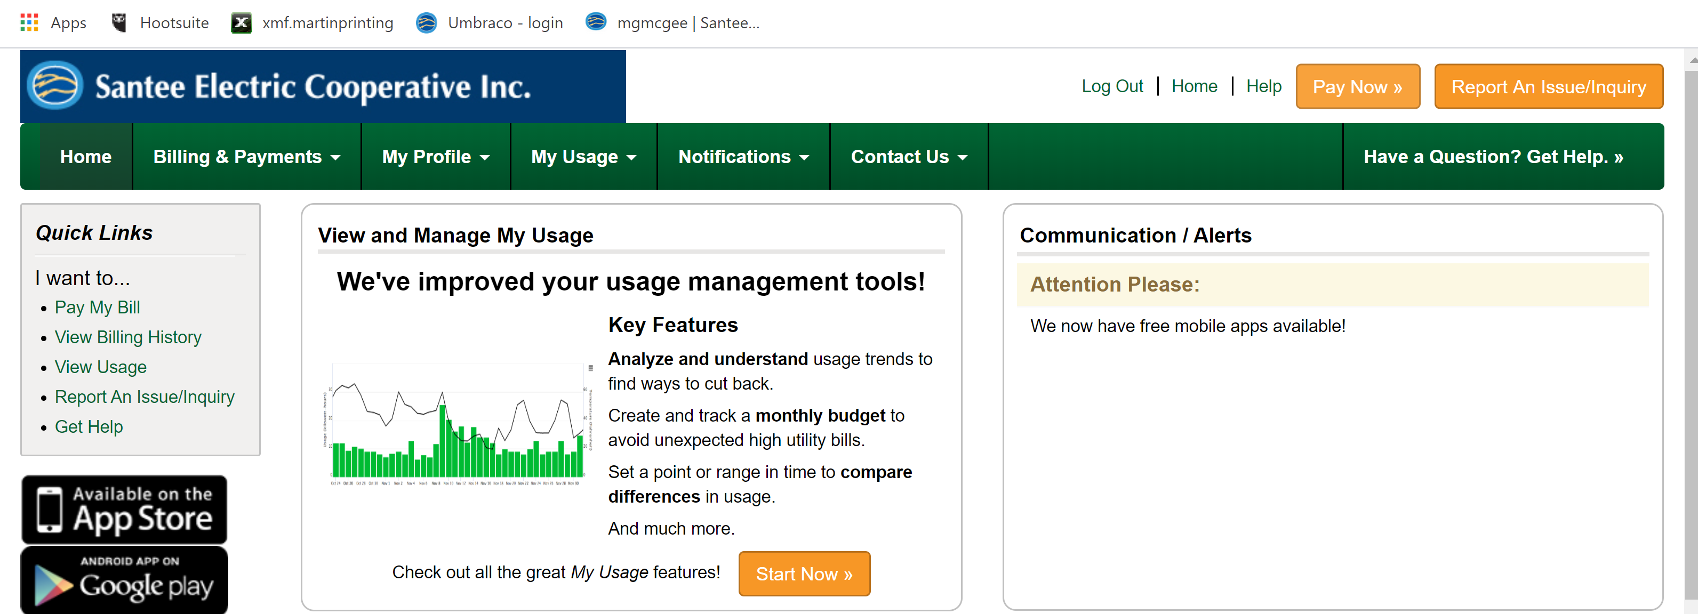
Task: Click Pay My Bill quick link
Action: [98, 307]
